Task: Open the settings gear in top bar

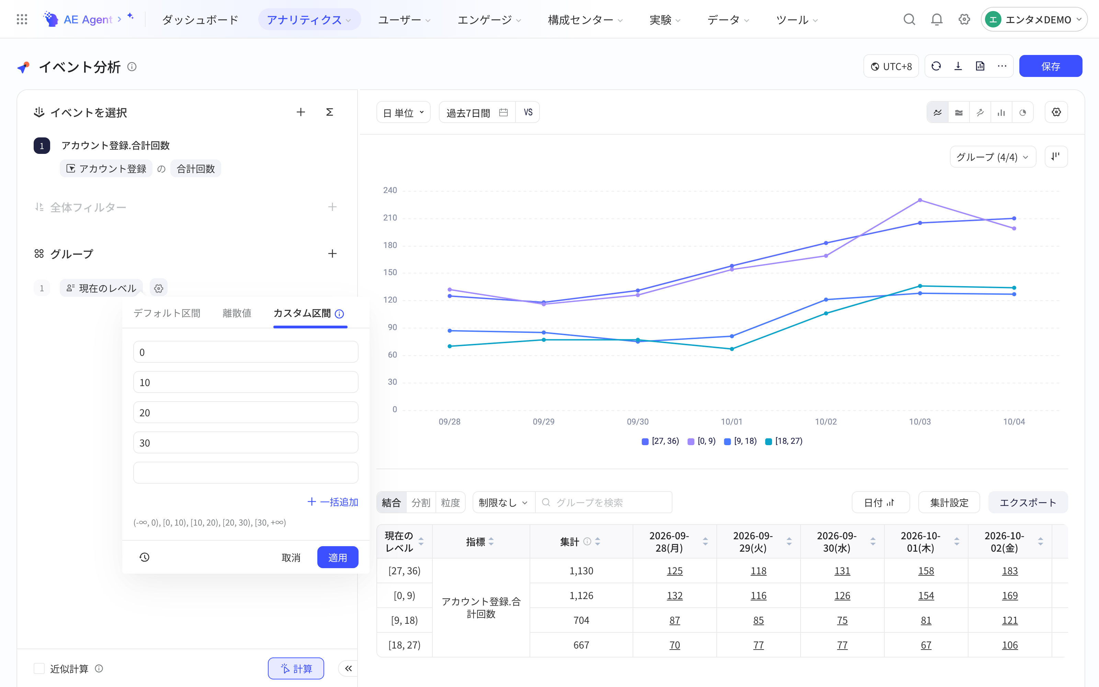Action: (964, 20)
